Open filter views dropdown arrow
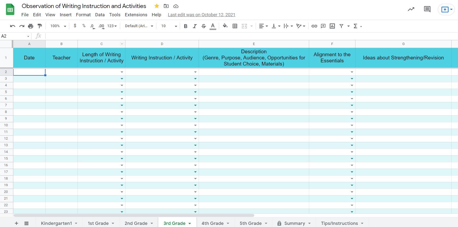 point(348,26)
